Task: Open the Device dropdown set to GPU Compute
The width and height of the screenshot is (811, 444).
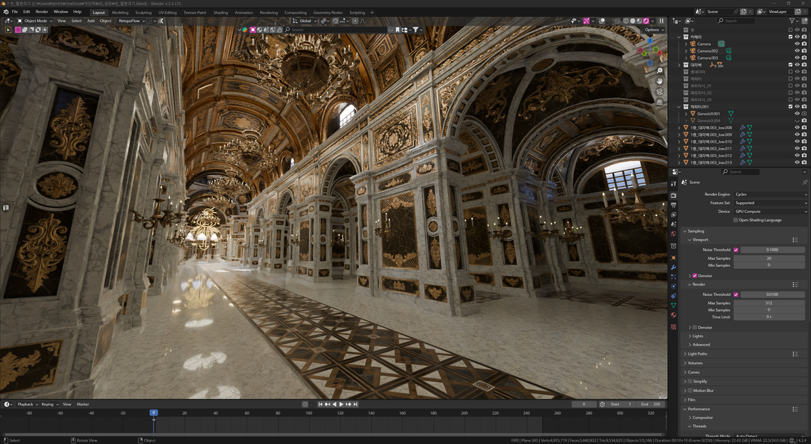Action: click(770, 212)
